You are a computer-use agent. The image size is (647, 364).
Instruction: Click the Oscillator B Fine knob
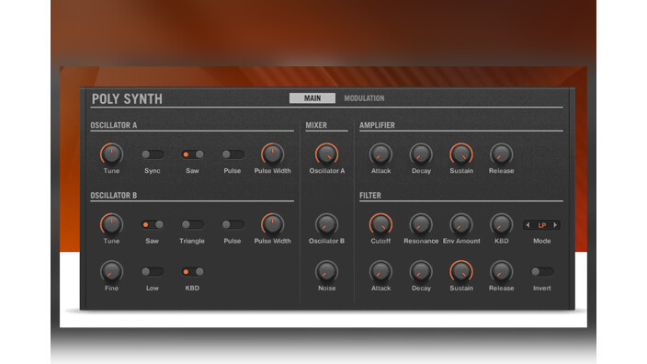111,272
